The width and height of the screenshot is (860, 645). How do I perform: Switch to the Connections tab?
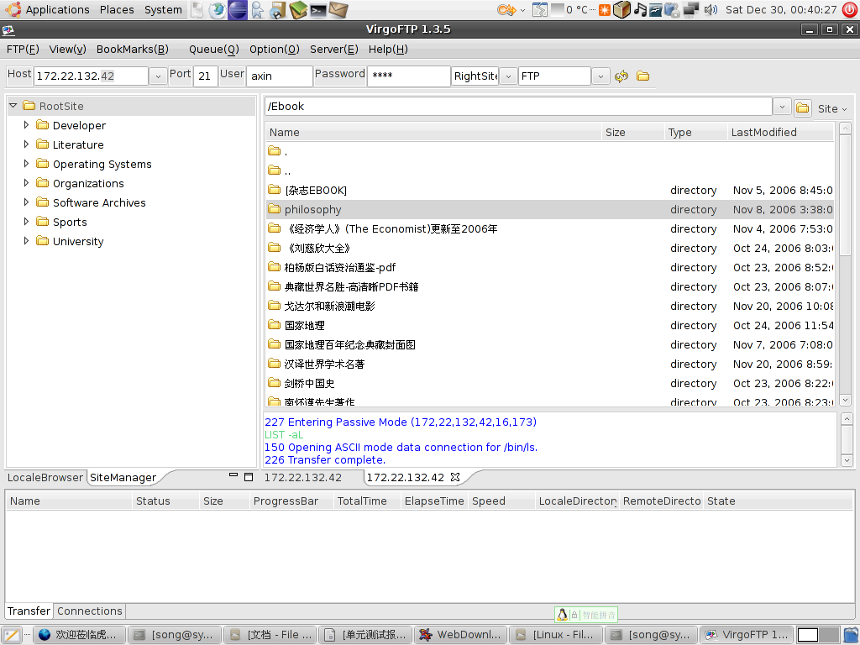[89, 611]
